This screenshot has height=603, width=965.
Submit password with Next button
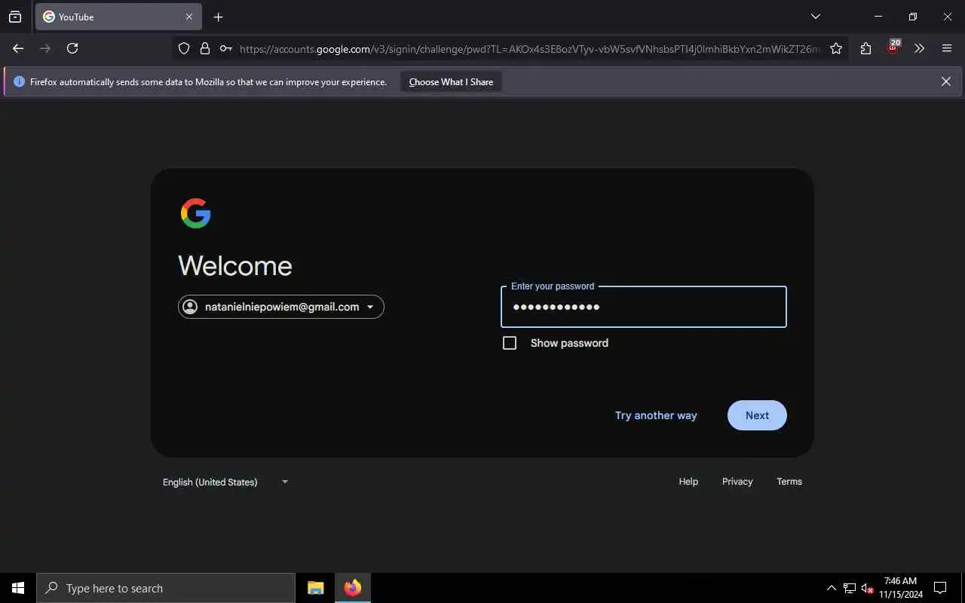tap(757, 415)
